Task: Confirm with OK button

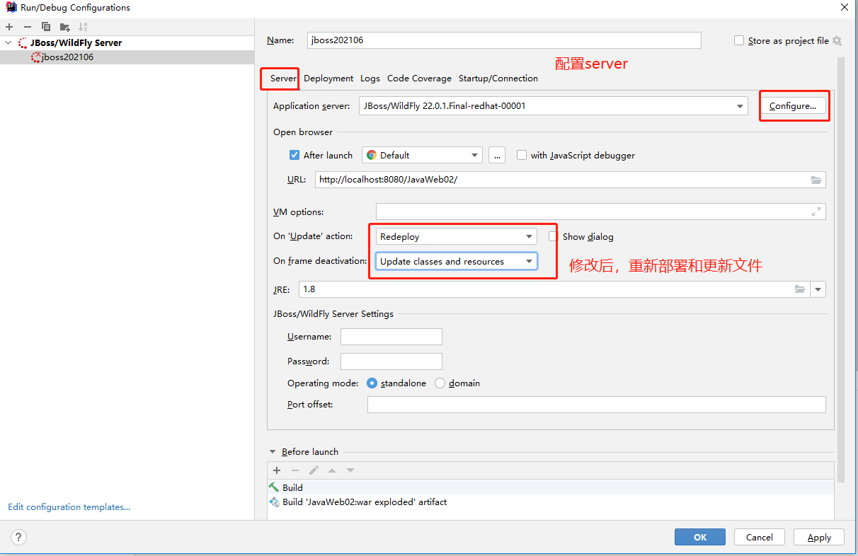Action: pos(700,537)
